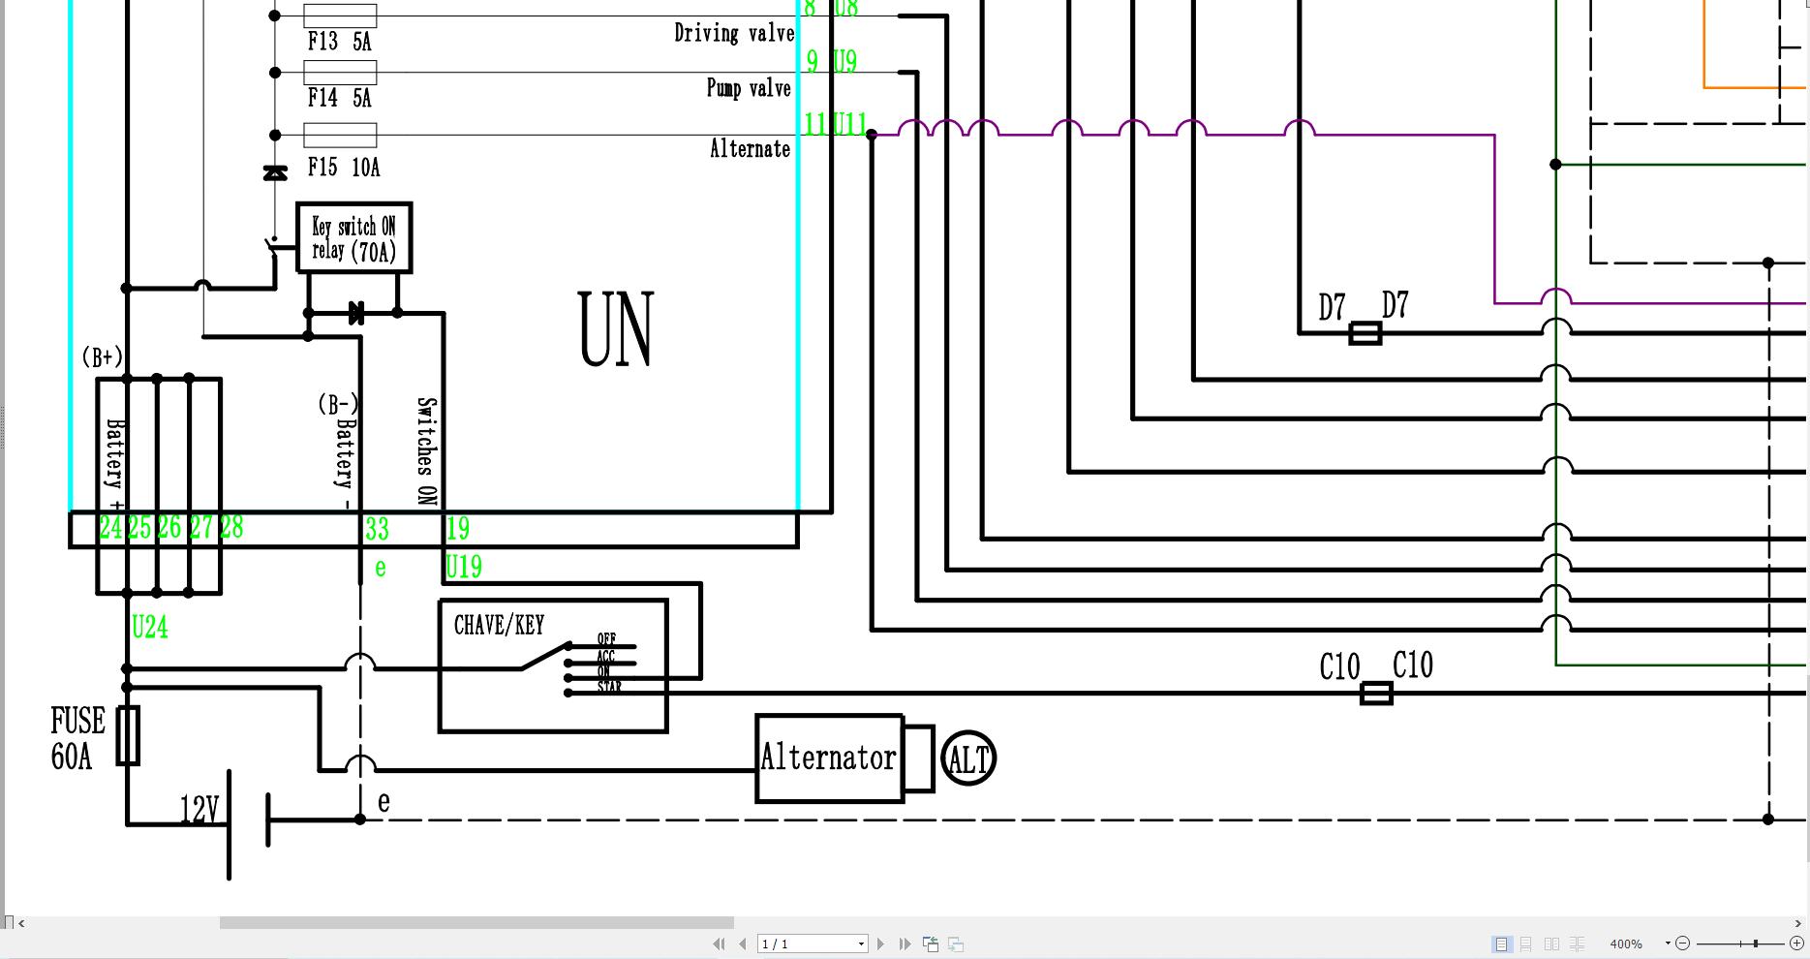This screenshot has width=1810, height=959.
Task: Open the page number dropdown
Action: (861, 944)
